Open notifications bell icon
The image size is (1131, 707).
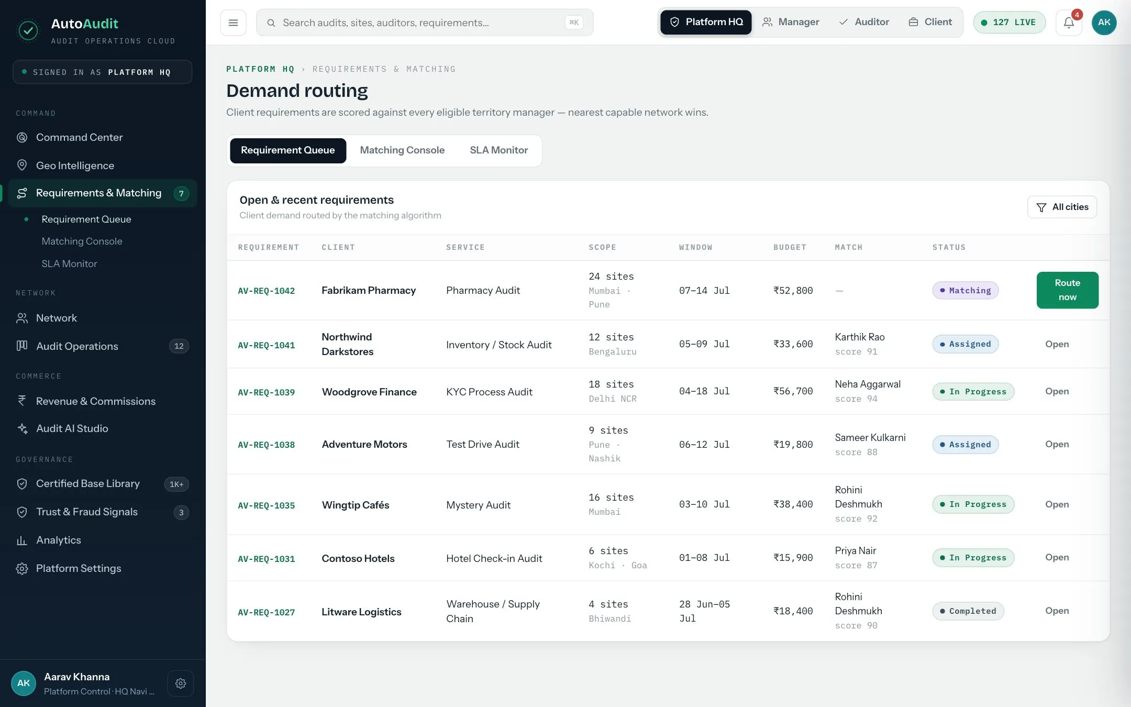coord(1069,23)
